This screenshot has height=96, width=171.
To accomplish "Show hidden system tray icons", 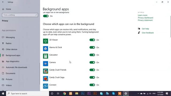I will tap(138, 94).
